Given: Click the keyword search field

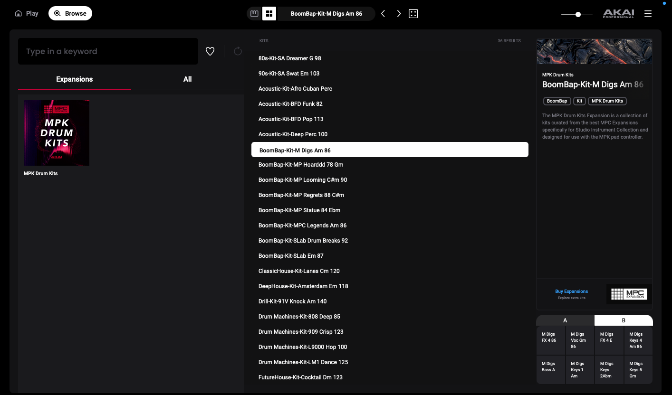Looking at the screenshot, I should [108, 51].
